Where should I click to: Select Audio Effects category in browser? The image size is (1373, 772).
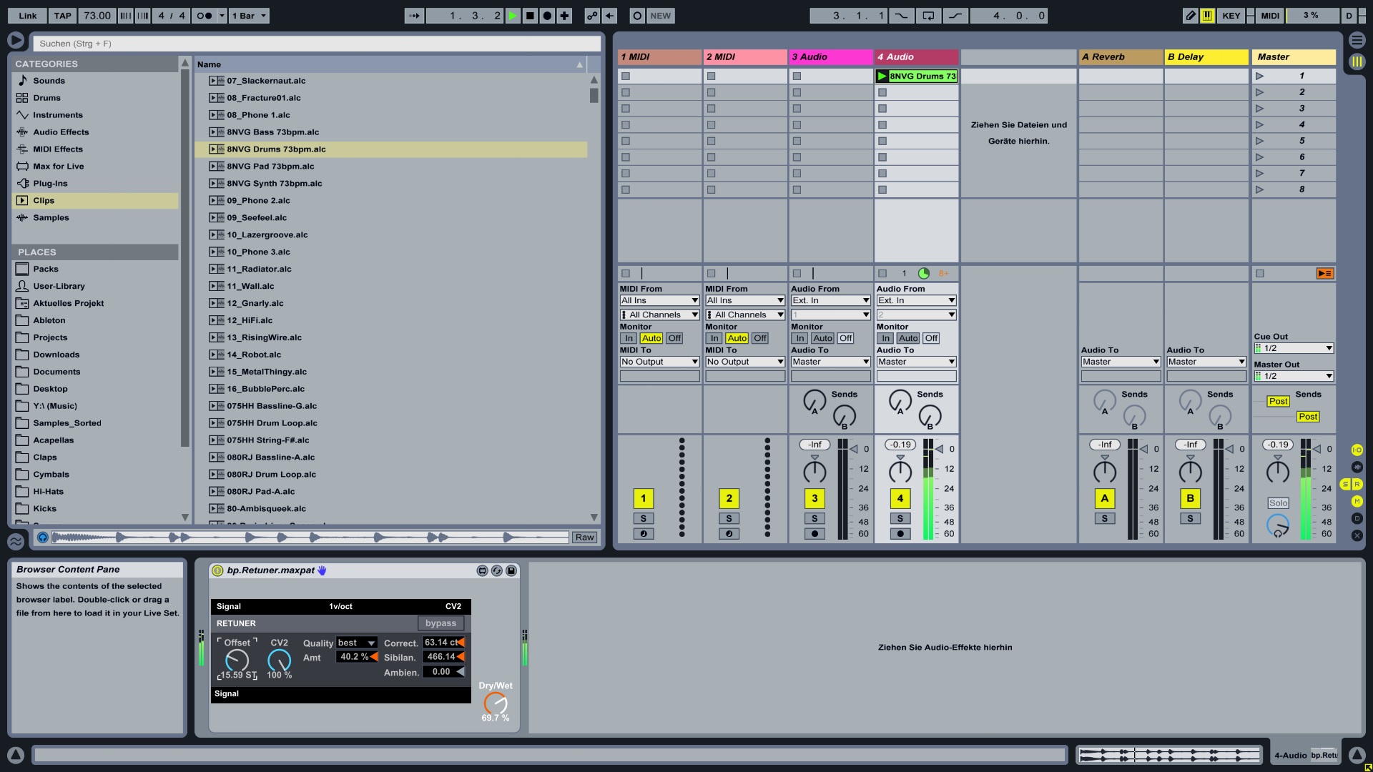coord(61,132)
